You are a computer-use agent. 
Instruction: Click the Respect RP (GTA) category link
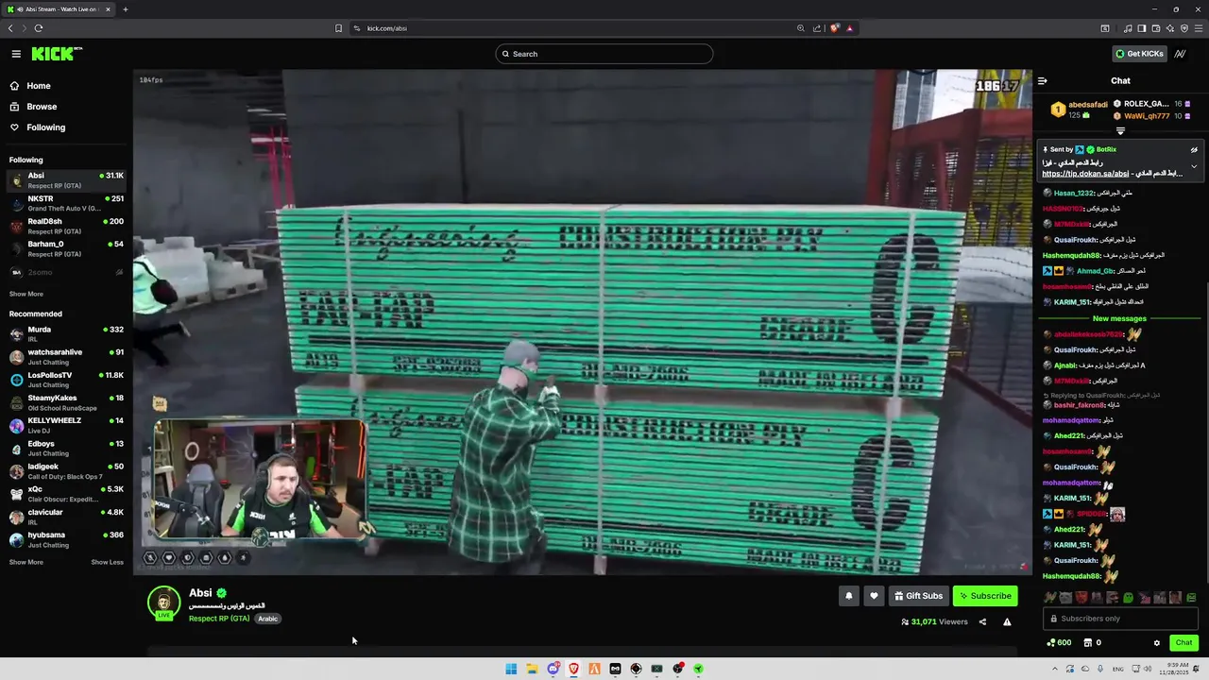(219, 619)
